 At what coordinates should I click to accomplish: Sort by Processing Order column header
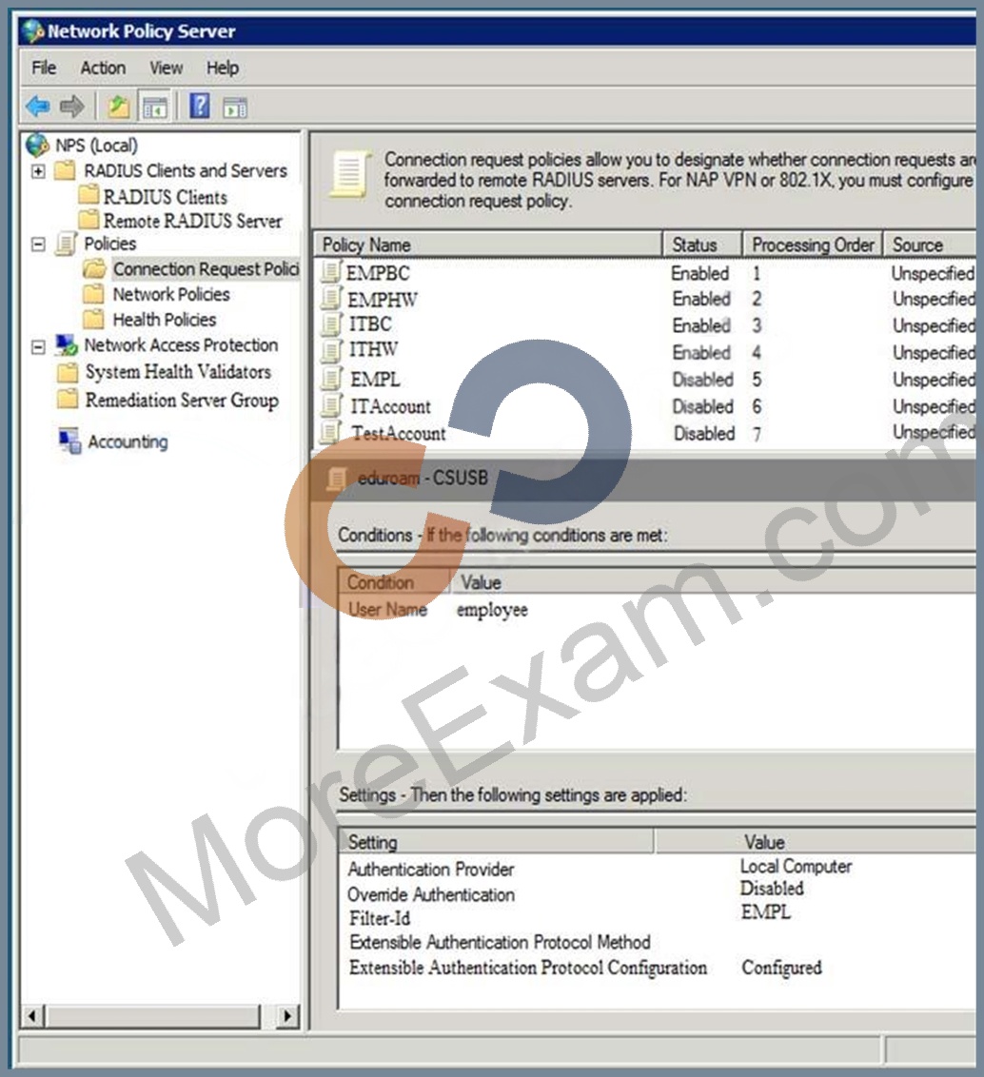(x=812, y=245)
